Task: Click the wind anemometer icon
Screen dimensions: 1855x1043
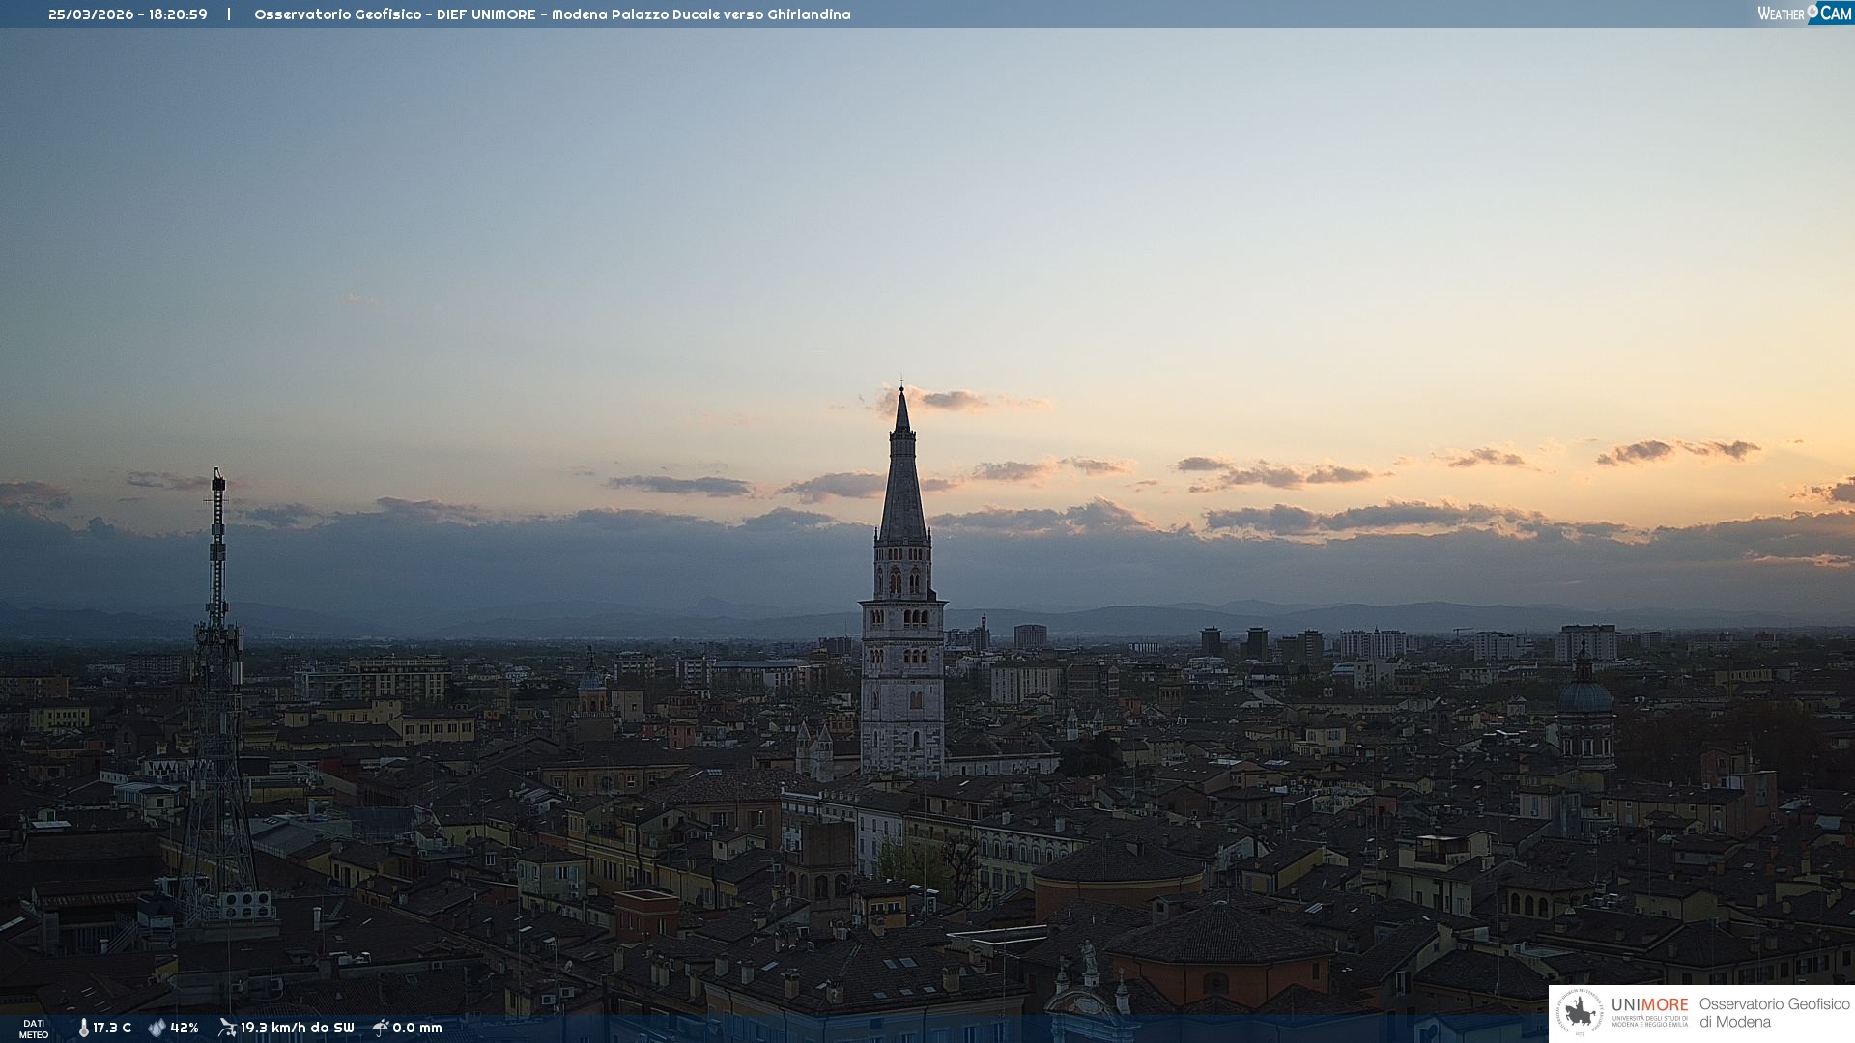Action: (x=227, y=1028)
